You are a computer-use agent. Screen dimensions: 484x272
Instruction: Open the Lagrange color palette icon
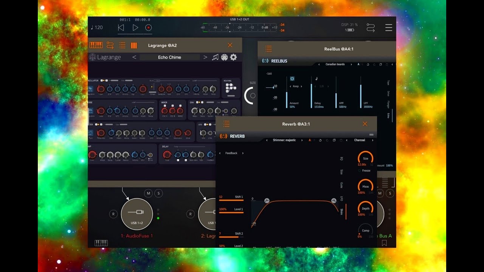coord(224,57)
